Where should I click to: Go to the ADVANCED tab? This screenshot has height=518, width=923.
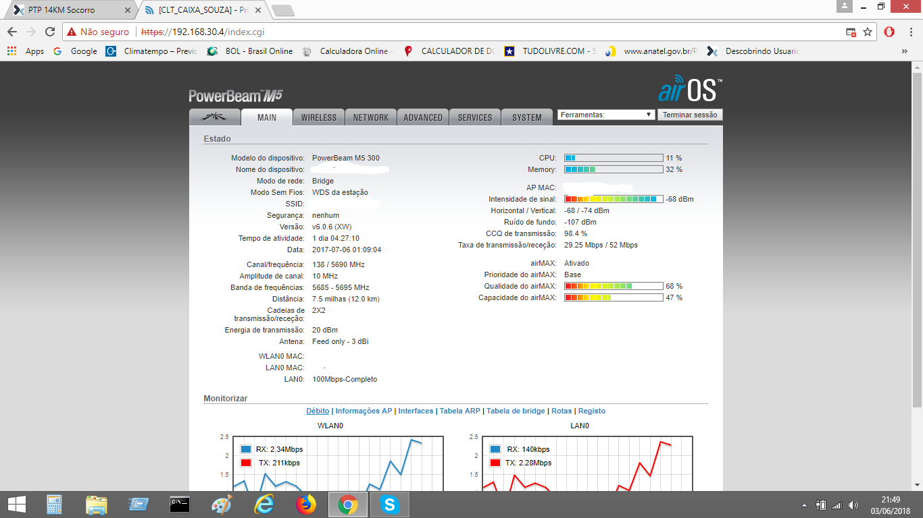click(x=423, y=117)
